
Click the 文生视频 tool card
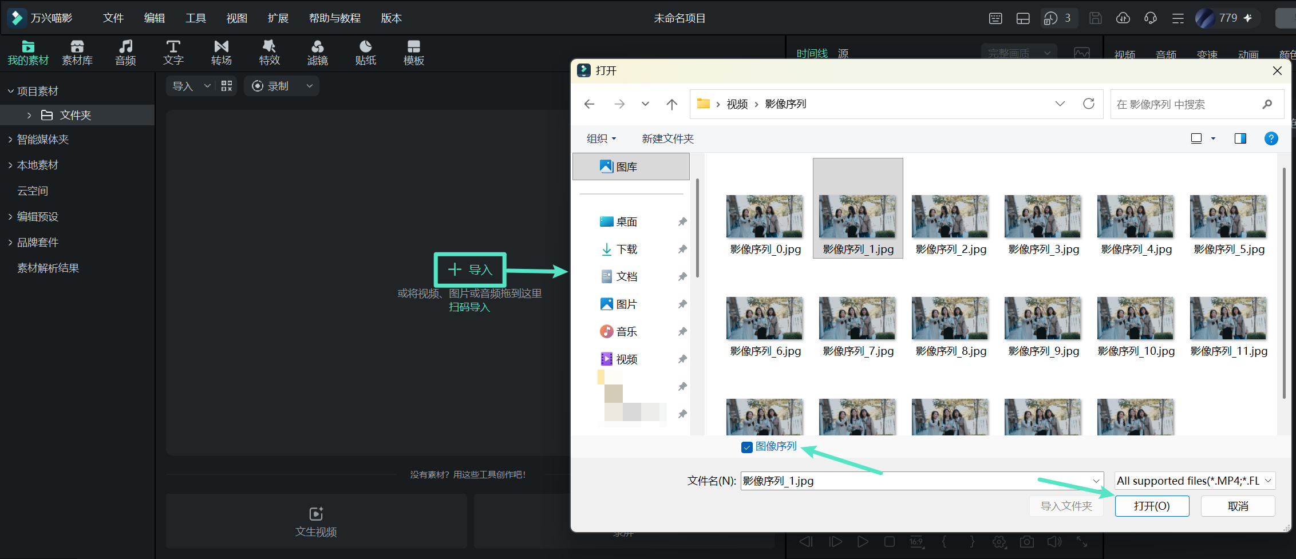pyautogui.click(x=316, y=521)
